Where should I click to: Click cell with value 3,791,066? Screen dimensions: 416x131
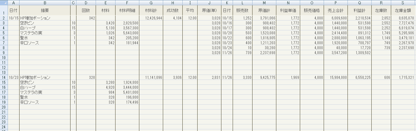(x=264, y=18)
